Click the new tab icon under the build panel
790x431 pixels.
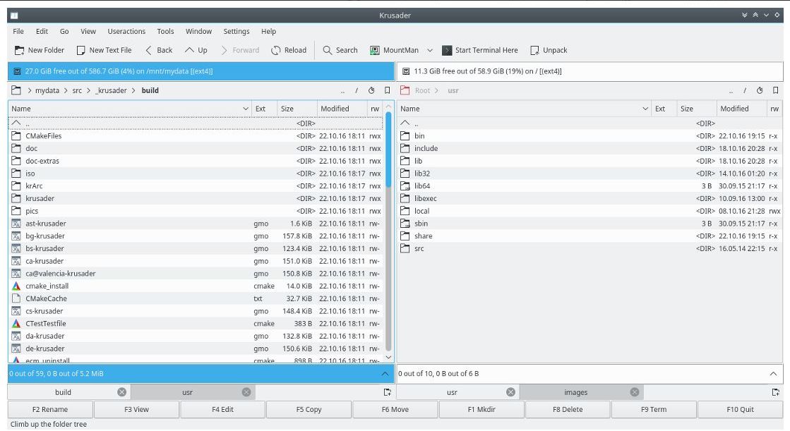click(388, 392)
